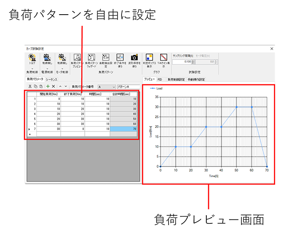284x234 pixels.
Task: Launch 負荷パターンウィザード
Action: [91, 61]
